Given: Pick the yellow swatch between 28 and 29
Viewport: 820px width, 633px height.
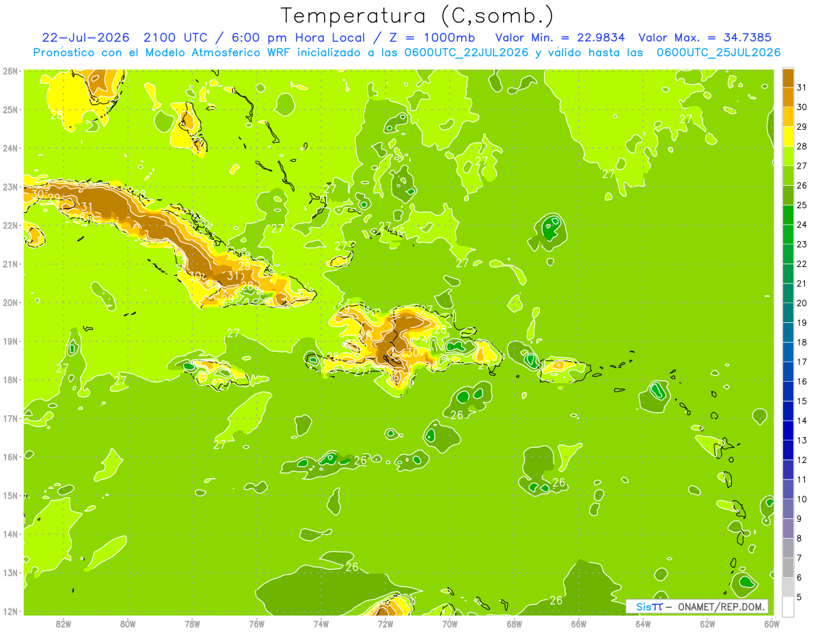Looking at the screenshot, I should coord(789,137).
